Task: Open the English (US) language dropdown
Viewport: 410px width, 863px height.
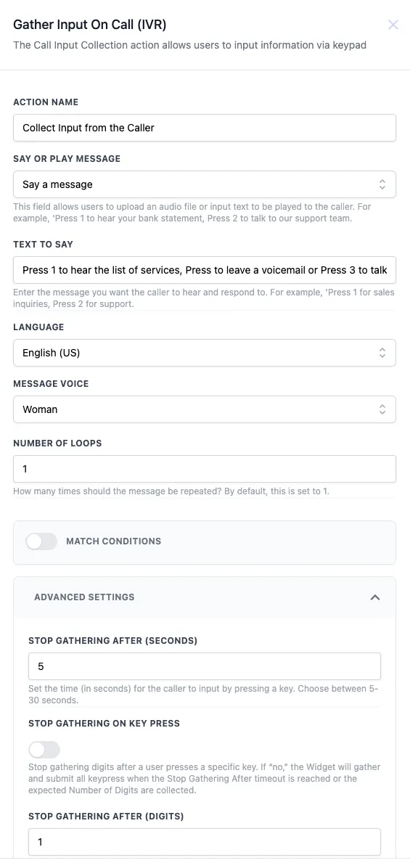Action: click(x=205, y=353)
